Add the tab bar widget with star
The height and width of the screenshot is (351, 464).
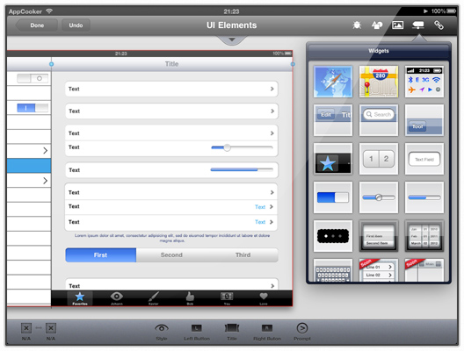[x=333, y=159]
